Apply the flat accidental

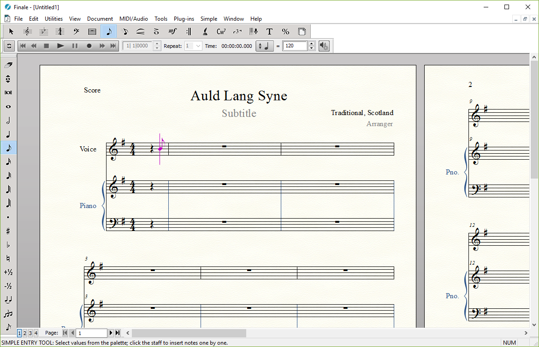click(8, 245)
